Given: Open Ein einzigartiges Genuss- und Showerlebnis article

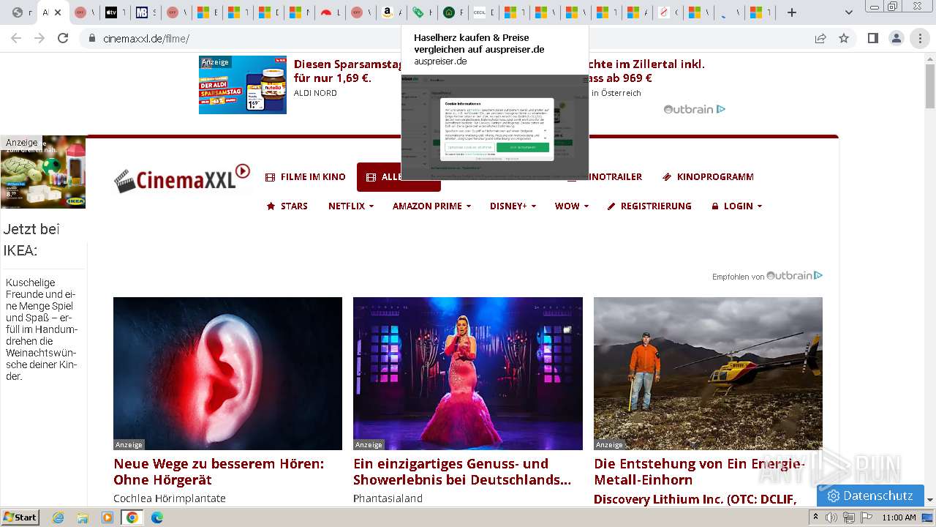Looking at the screenshot, I should (462, 472).
